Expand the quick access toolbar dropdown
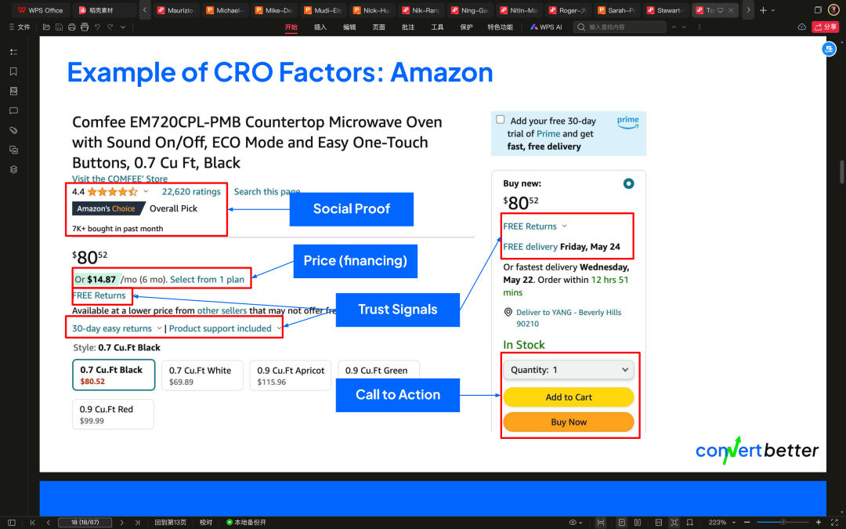 (x=123, y=27)
